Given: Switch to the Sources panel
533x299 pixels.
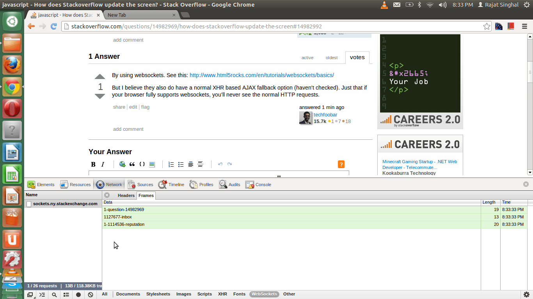Looking at the screenshot, I should [140, 185].
